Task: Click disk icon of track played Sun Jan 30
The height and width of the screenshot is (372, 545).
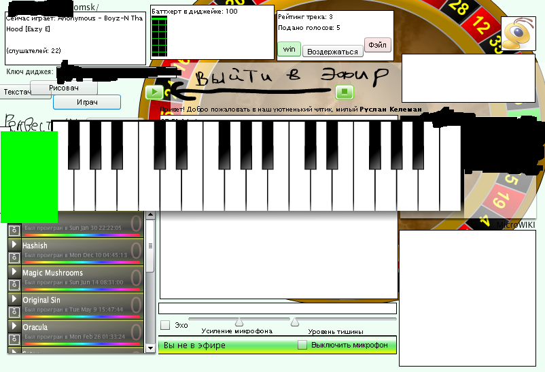Action: tap(14, 230)
